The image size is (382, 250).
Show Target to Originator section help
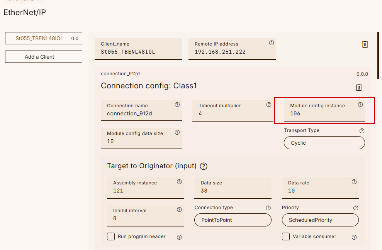click(x=204, y=166)
